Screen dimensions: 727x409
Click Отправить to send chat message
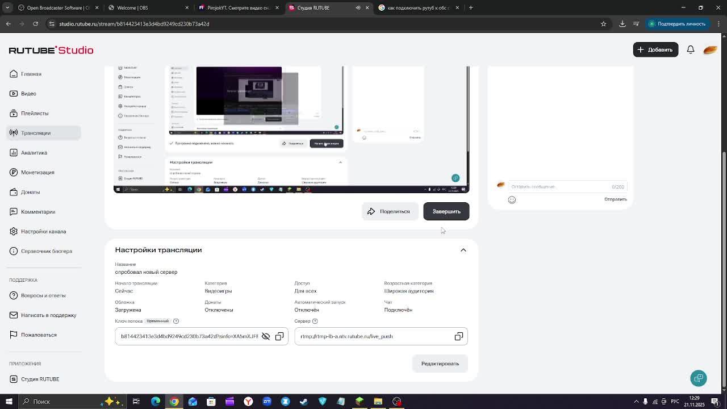coord(616,199)
